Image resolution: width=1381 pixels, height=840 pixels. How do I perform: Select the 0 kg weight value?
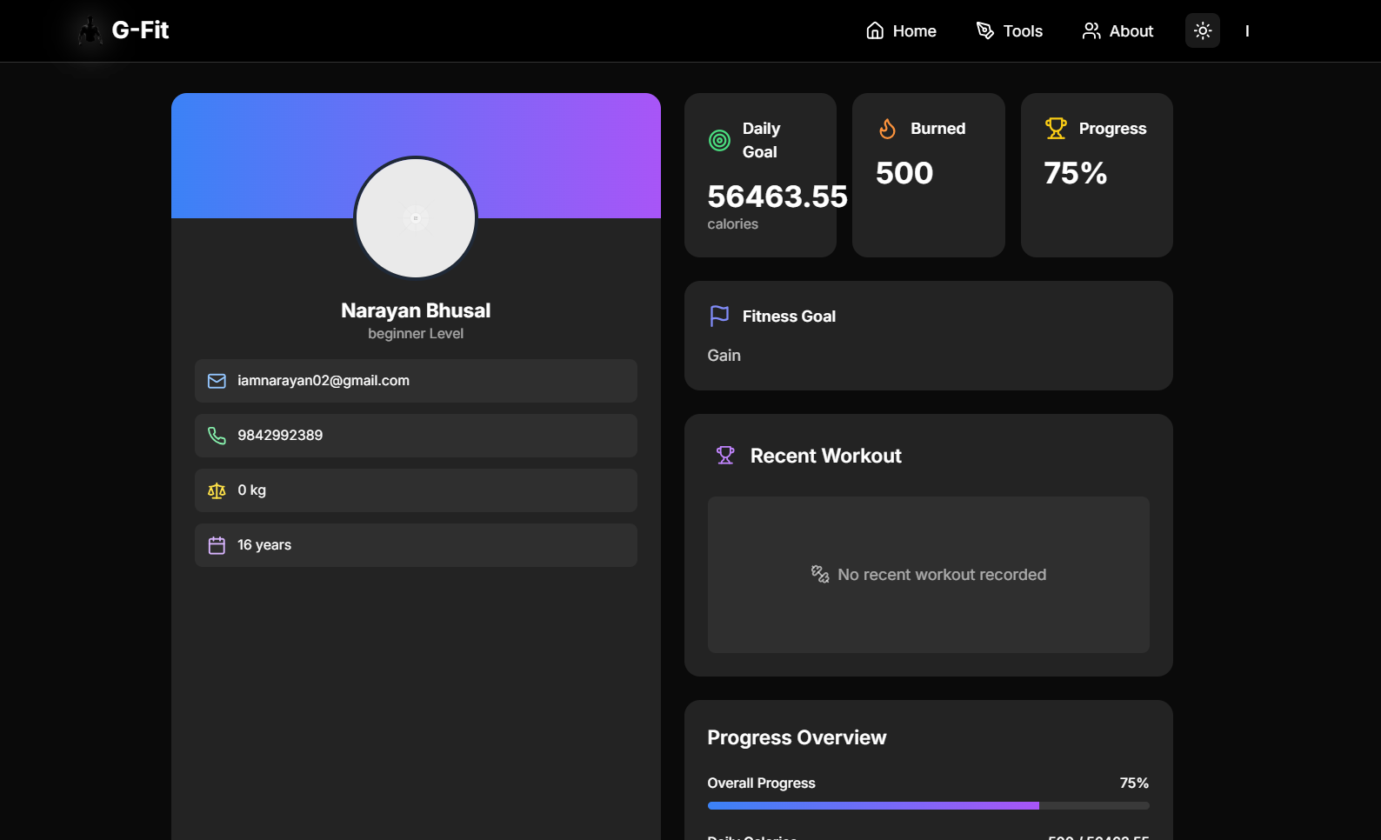pyautogui.click(x=252, y=490)
